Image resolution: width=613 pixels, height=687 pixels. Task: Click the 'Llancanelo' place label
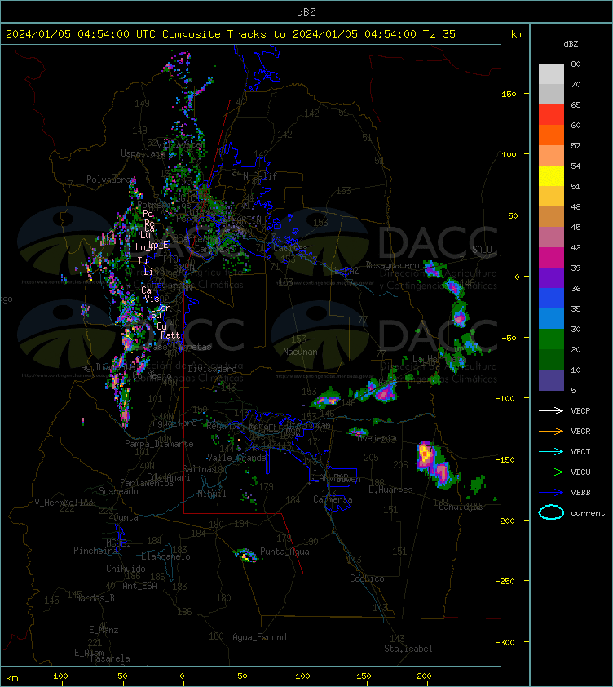coord(165,557)
